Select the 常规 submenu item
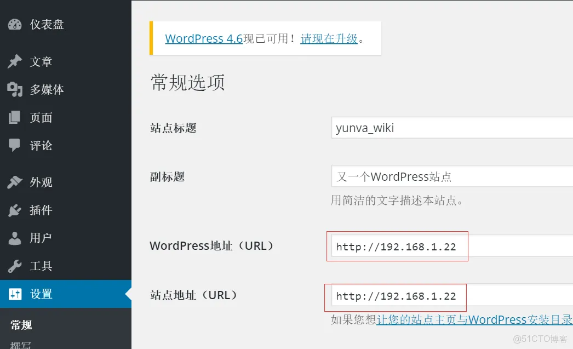The image size is (573, 349). point(21,324)
